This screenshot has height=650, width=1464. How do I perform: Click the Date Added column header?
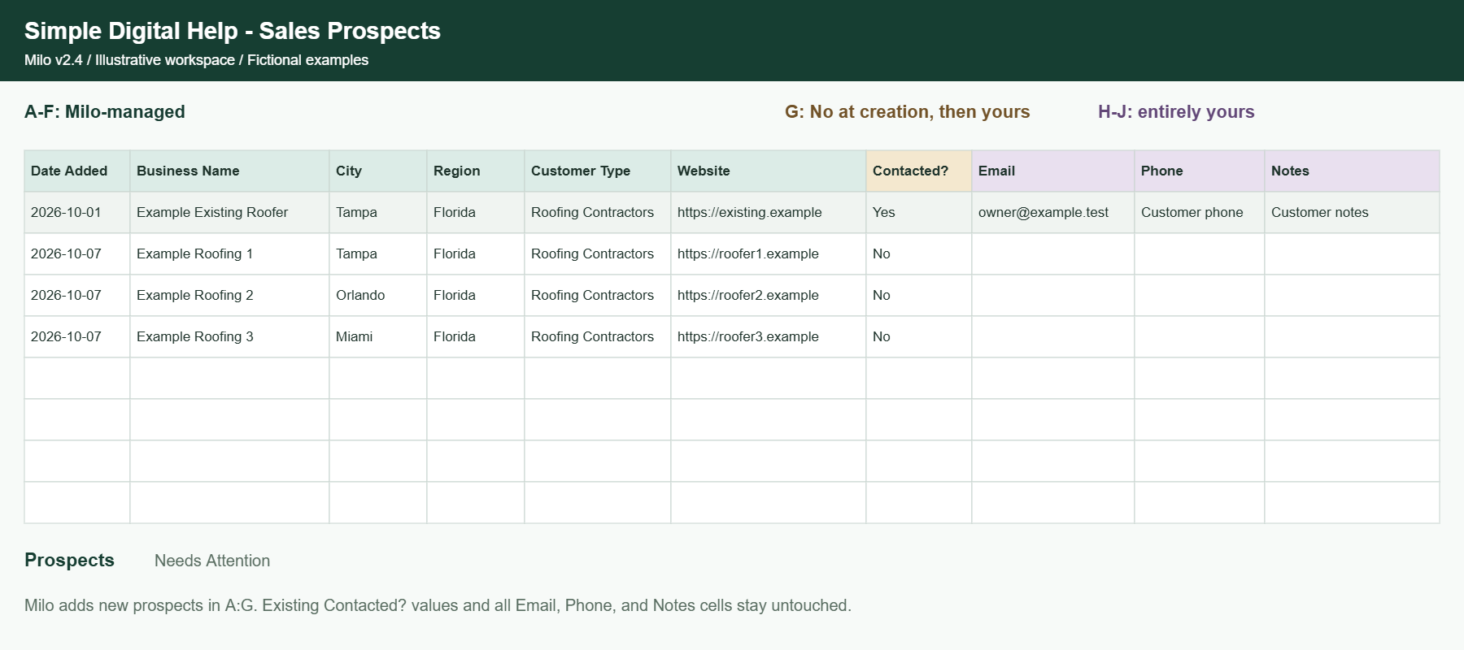click(77, 171)
